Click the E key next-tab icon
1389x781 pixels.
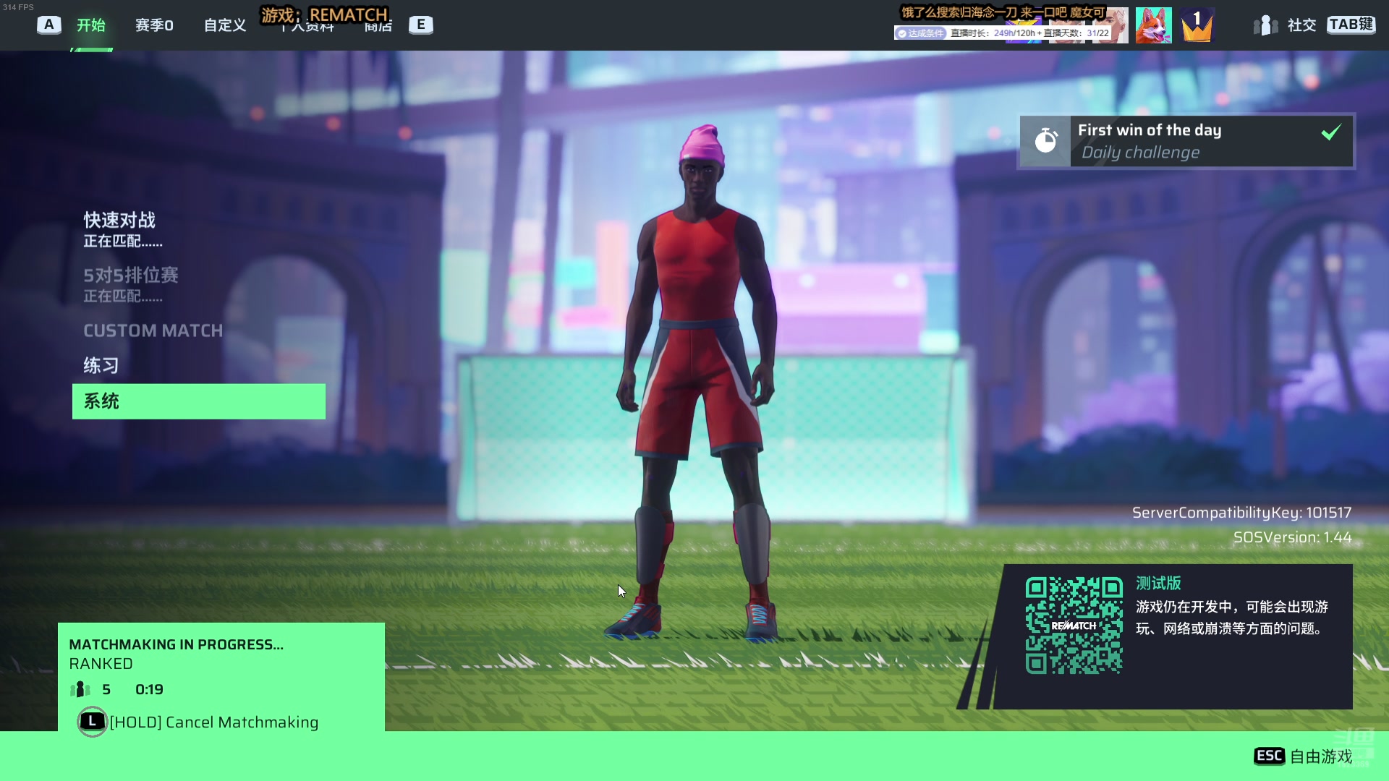tap(420, 25)
